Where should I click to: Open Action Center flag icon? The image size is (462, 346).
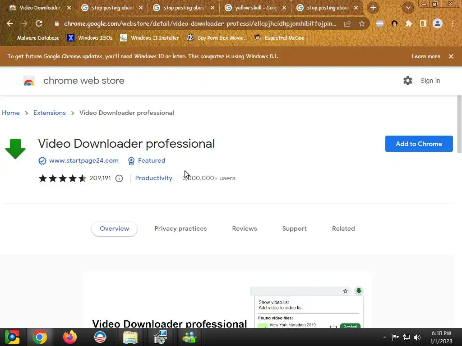click(x=395, y=337)
